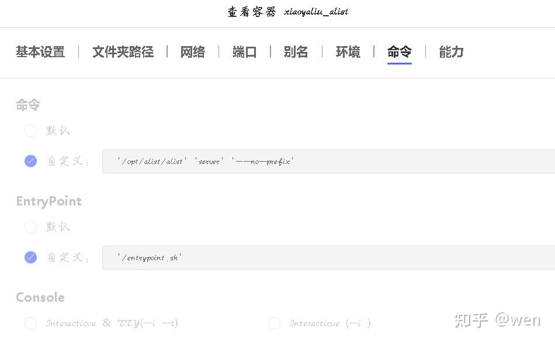Open the 别名 tab

click(296, 52)
